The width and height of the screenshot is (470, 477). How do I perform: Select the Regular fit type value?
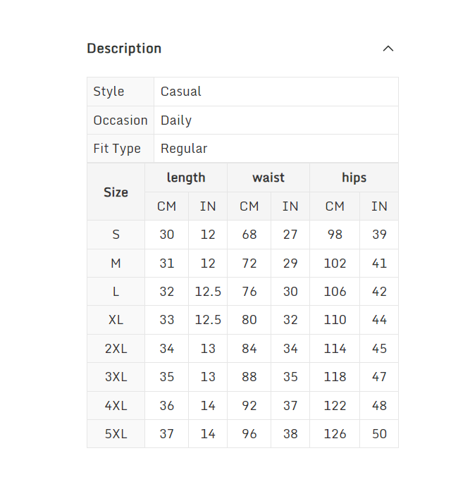click(x=184, y=149)
